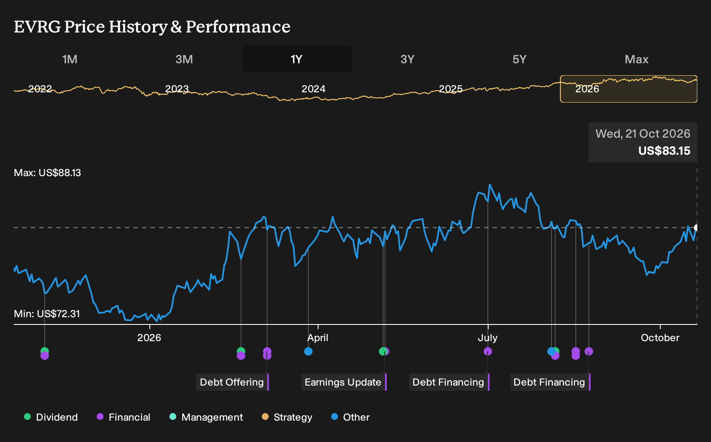This screenshot has width=711, height=442.
Task: Open the rightmost Debt Financing event label
Action: (550, 382)
